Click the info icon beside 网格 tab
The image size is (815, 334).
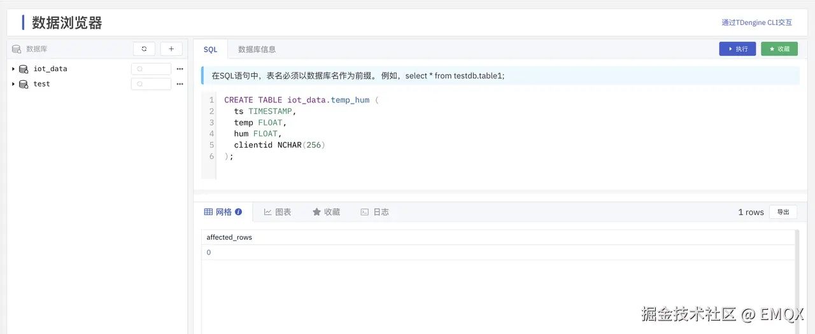(x=239, y=212)
